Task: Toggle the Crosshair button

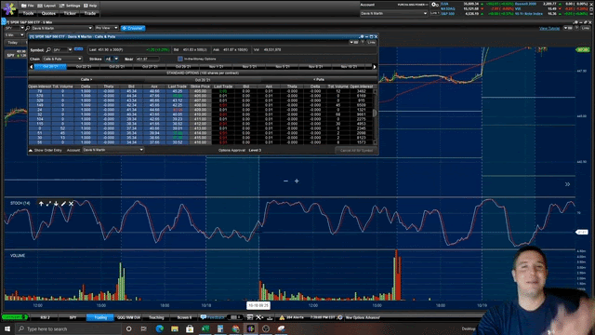Action: point(133,28)
